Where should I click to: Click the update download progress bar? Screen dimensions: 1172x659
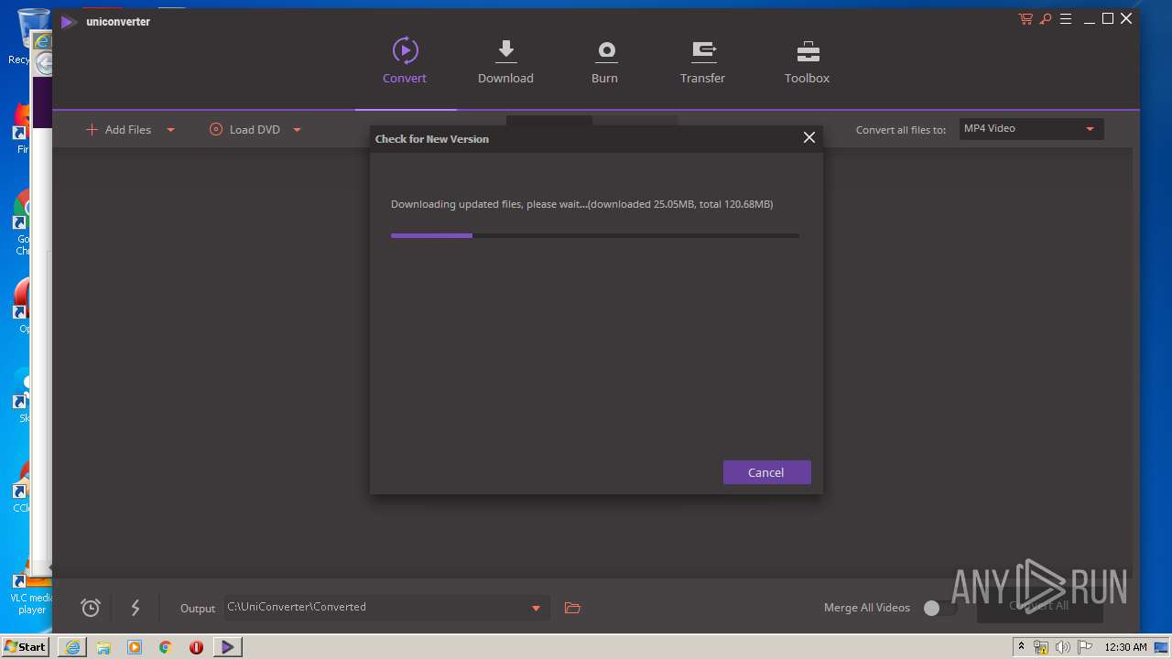(x=595, y=235)
